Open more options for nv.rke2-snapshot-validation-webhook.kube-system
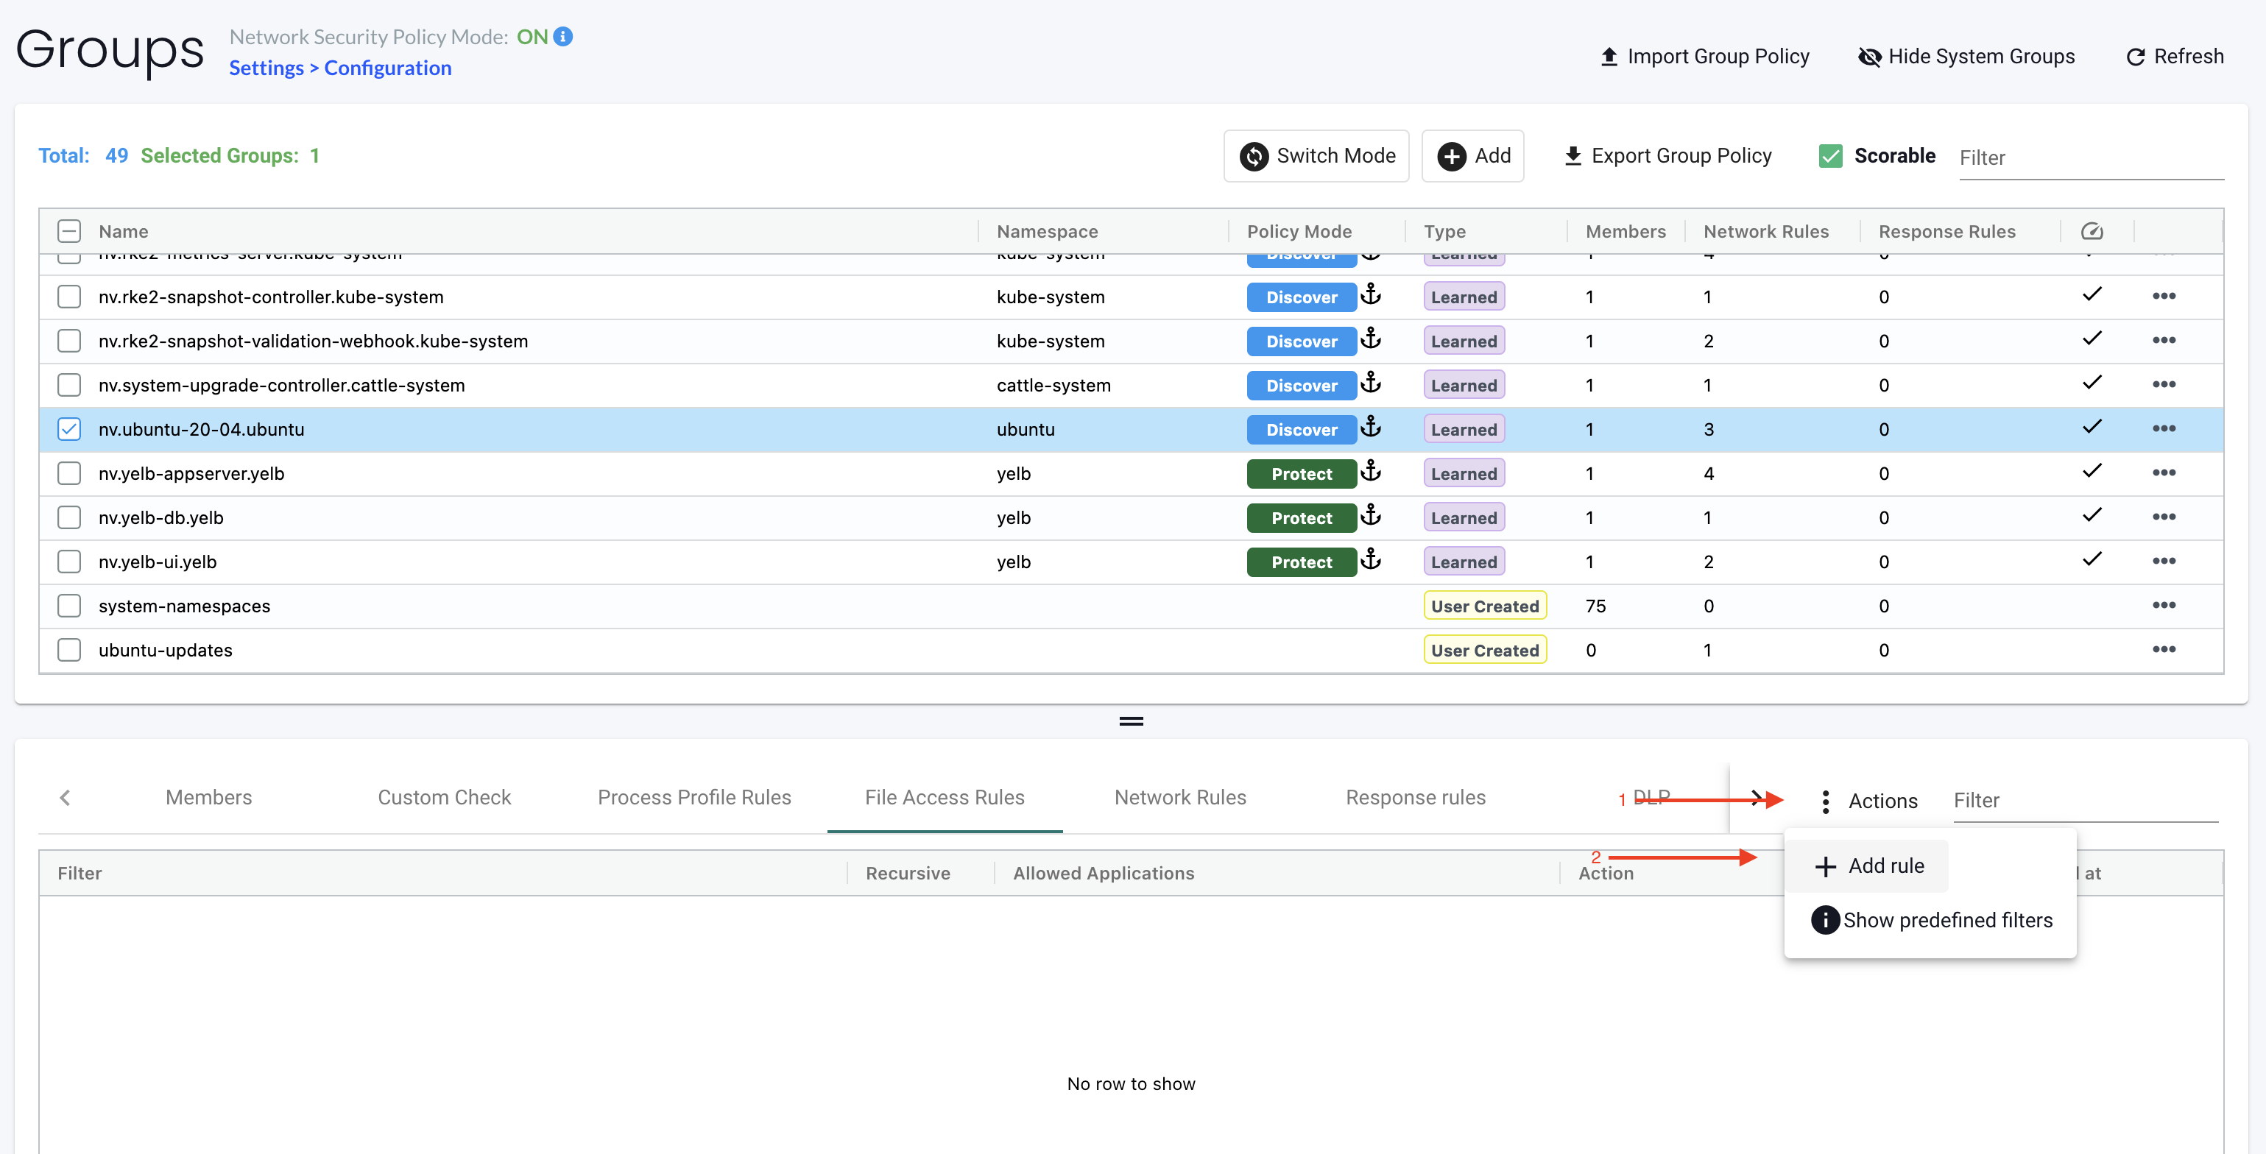The image size is (2266, 1154). click(x=2163, y=341)
